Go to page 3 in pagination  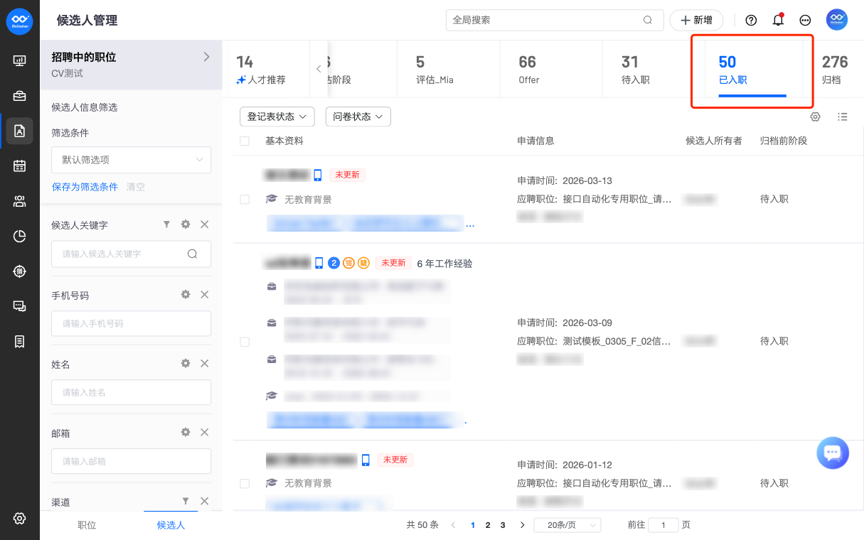click(x=503, y=525)
